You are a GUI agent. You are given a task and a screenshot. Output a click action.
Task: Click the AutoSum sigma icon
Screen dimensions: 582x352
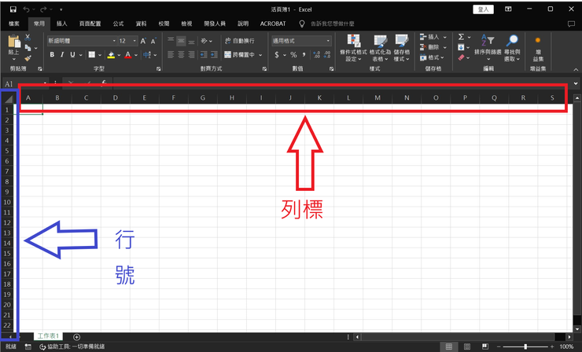(x=461, y=37)
